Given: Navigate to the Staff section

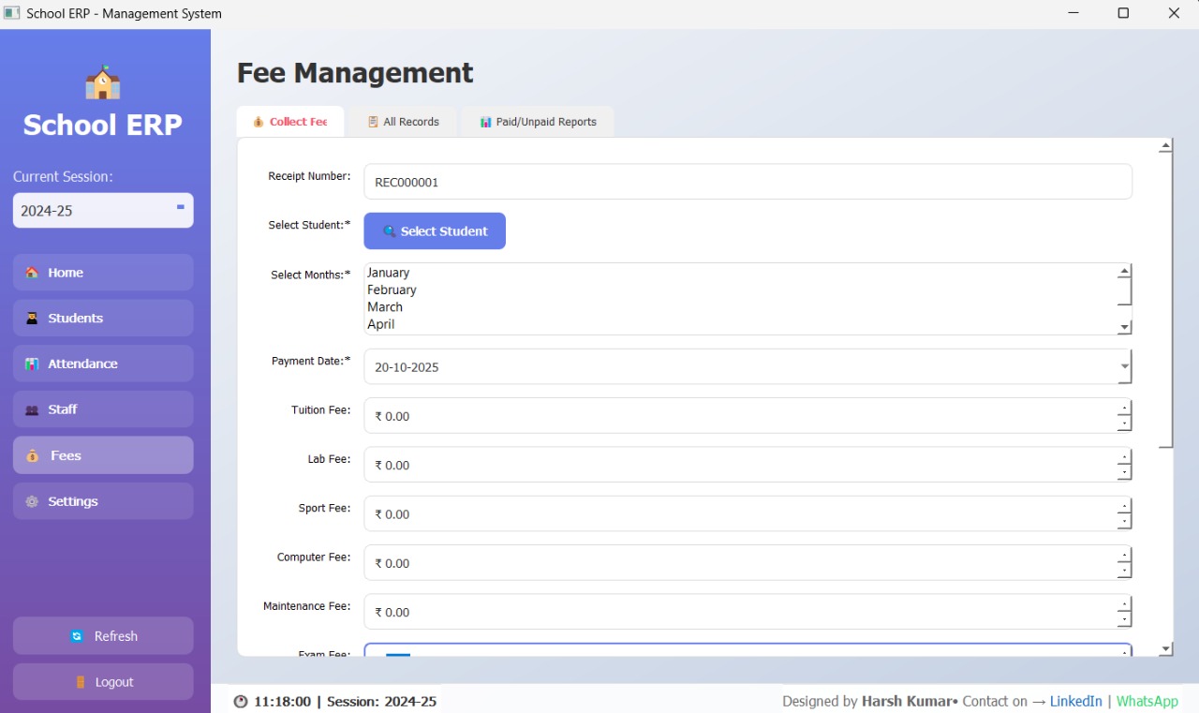Looking at the screenshot, I should pos(103,409).
